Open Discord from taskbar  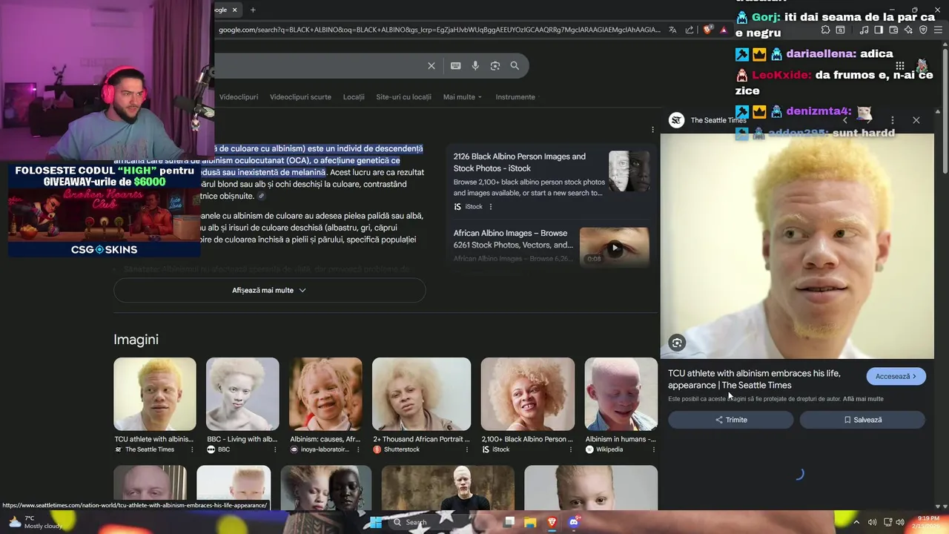pyautogui.click(x=573, y=522)
